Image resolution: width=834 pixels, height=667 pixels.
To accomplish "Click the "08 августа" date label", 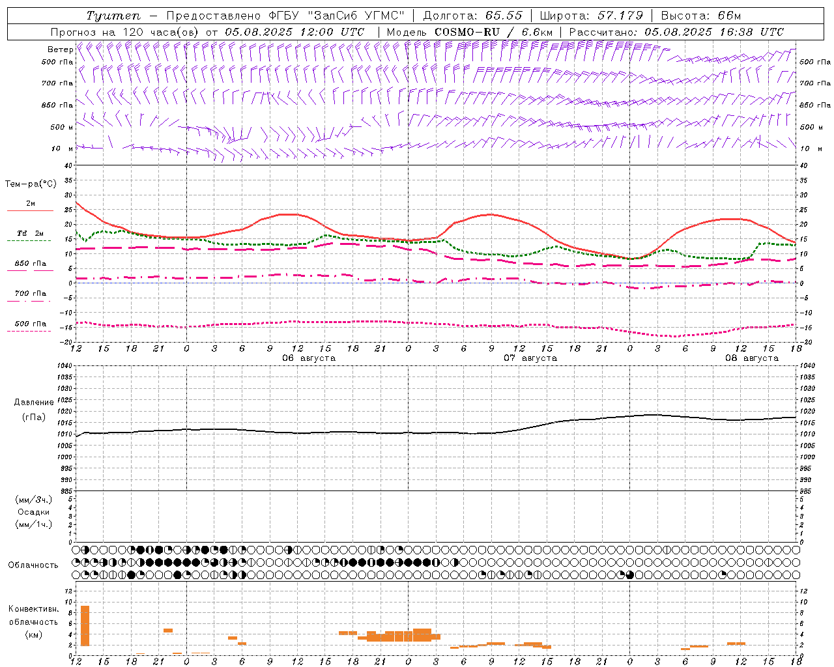I will click(x=752, y=358).
